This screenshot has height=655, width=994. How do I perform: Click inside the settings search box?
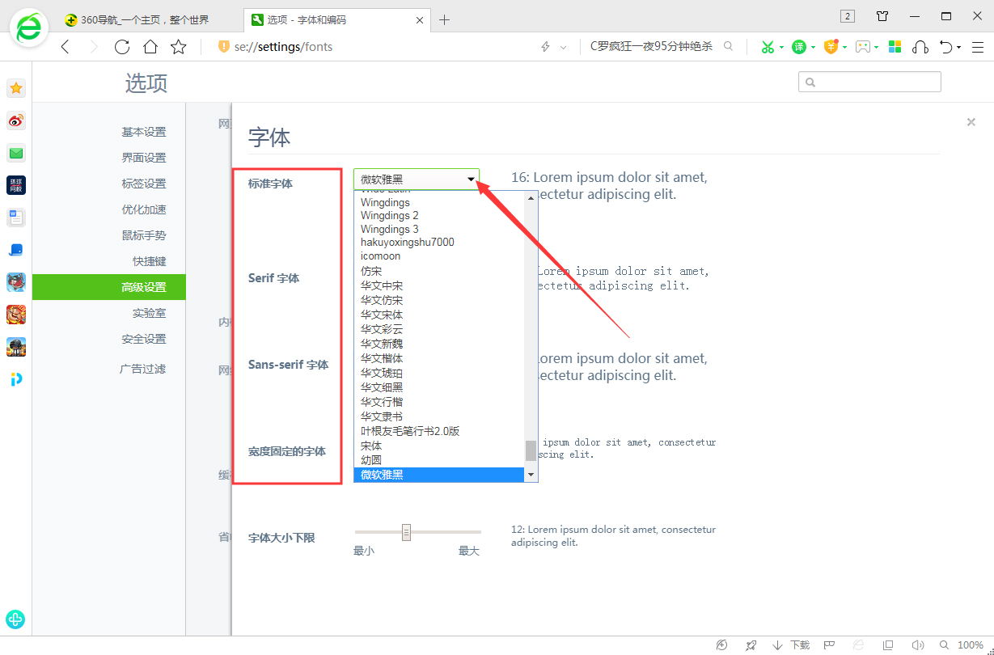[869, 81]
